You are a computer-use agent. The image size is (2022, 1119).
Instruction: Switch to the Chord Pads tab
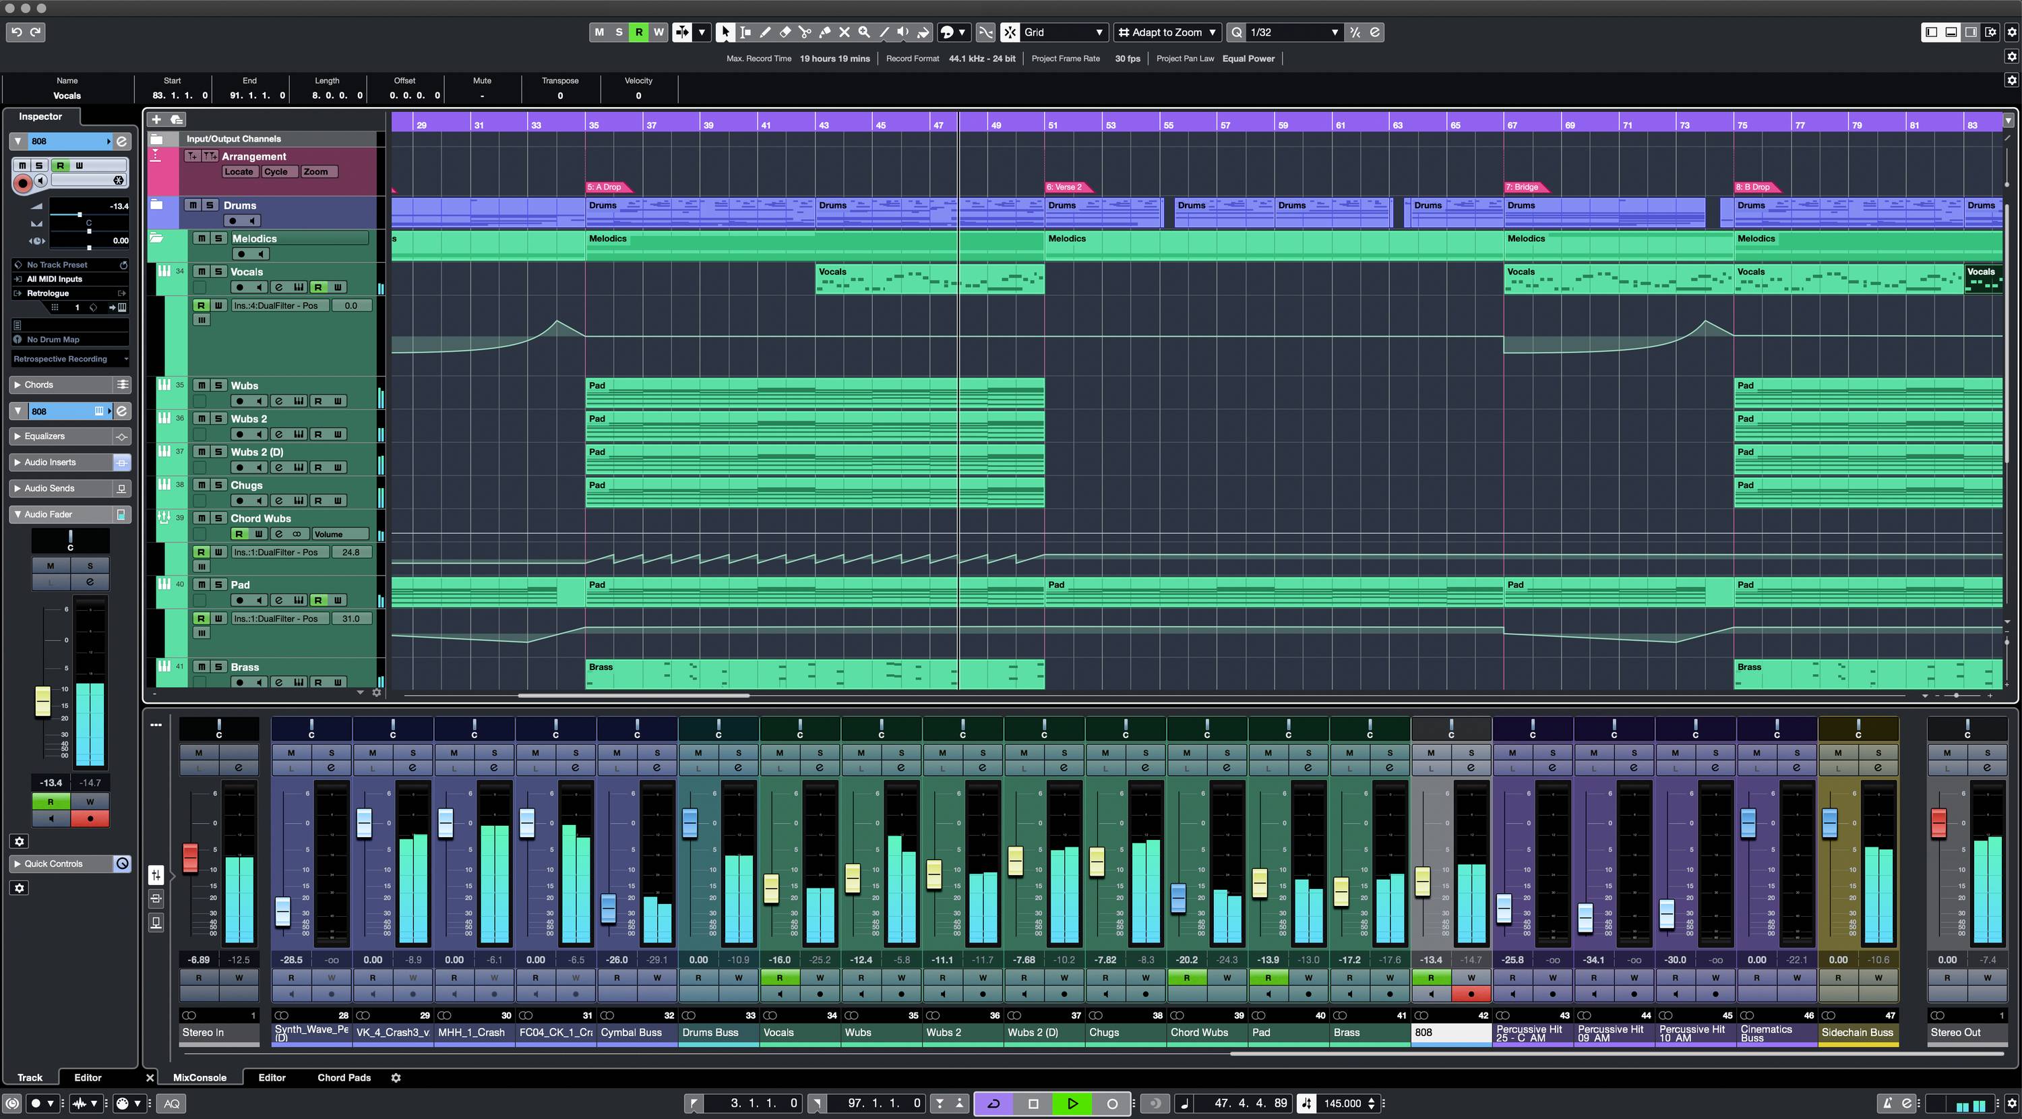point(344,1077)
